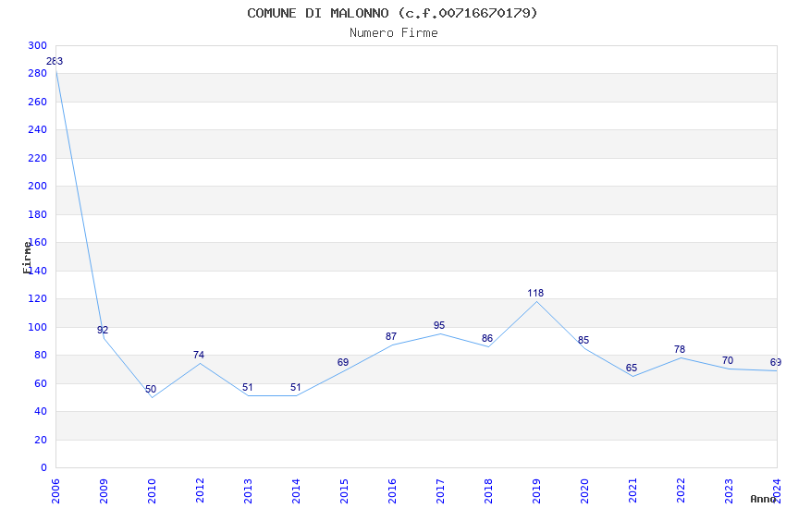Click the data label 51 above 2014
The height and width of the screenshot is (508, 786).
tap(296, 387)
